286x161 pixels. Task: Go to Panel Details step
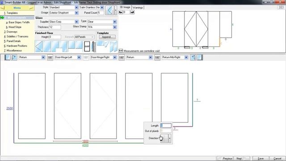(x=12, y=41)
